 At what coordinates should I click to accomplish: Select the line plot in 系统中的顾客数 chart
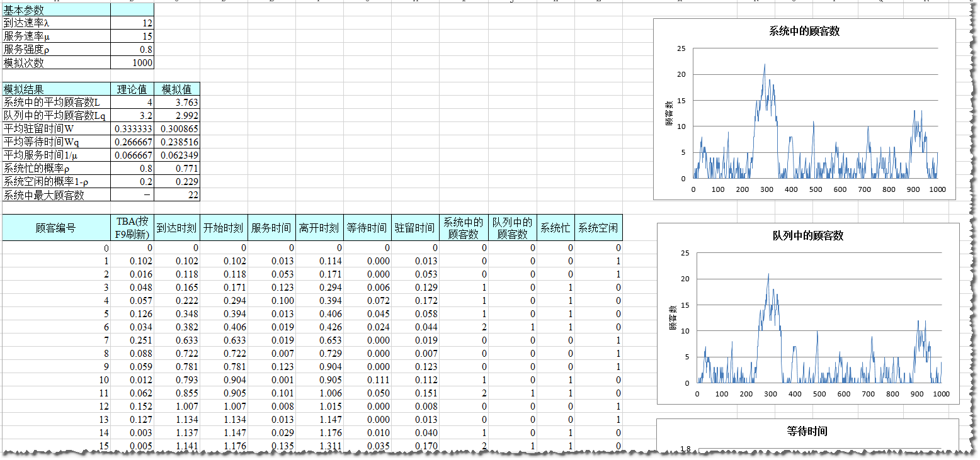coord(816,121)
